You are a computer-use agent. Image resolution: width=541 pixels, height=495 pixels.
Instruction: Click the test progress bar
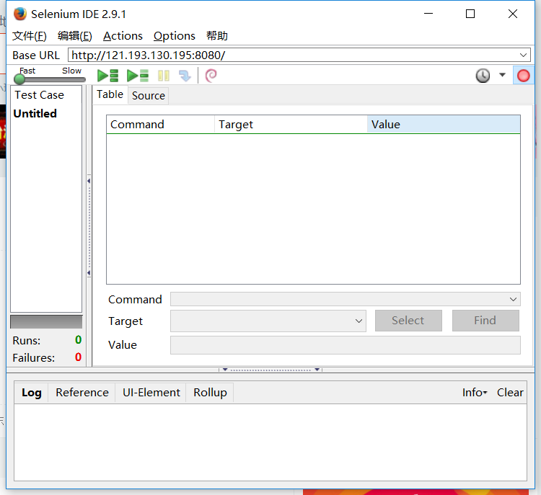coord(46,322)
